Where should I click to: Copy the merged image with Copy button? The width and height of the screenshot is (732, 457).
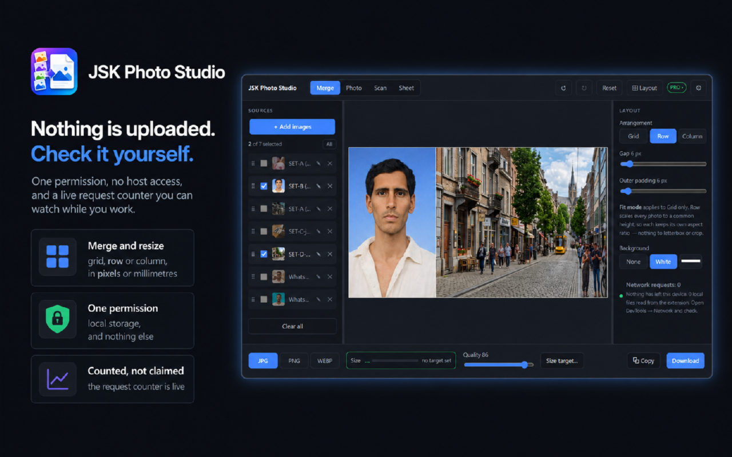tap(643, 361)
